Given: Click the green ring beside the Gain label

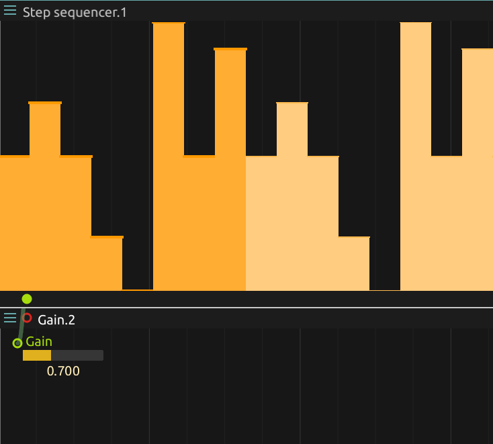Looking at the screenshot, I should pos(17,343).
